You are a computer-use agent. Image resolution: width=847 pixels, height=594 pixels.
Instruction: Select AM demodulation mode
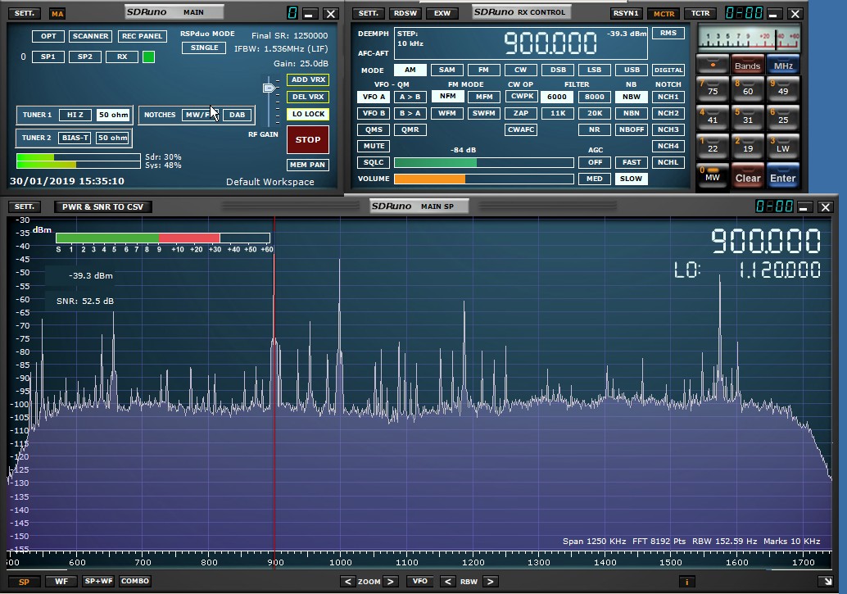point(410,70)
